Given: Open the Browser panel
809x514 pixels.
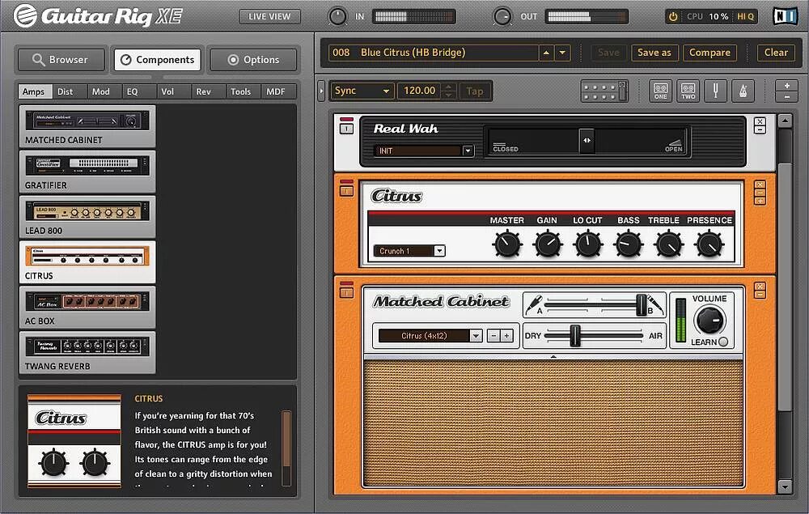Looking at the screenshot, I should click(61, 60).
